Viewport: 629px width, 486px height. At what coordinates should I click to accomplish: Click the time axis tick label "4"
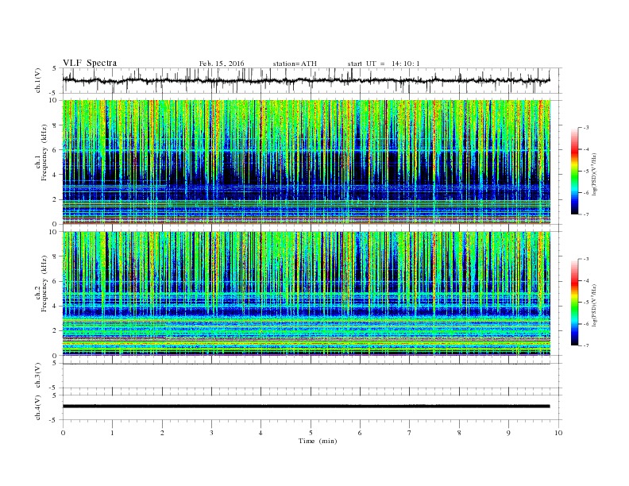(261, 433)
